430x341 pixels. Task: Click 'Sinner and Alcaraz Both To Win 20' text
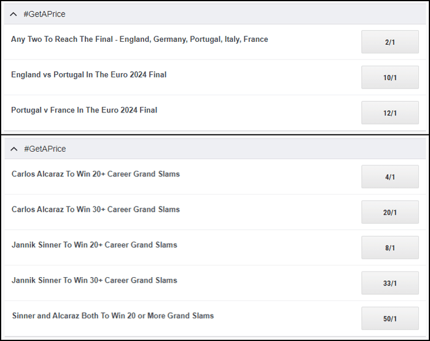[x=113, y=316]
